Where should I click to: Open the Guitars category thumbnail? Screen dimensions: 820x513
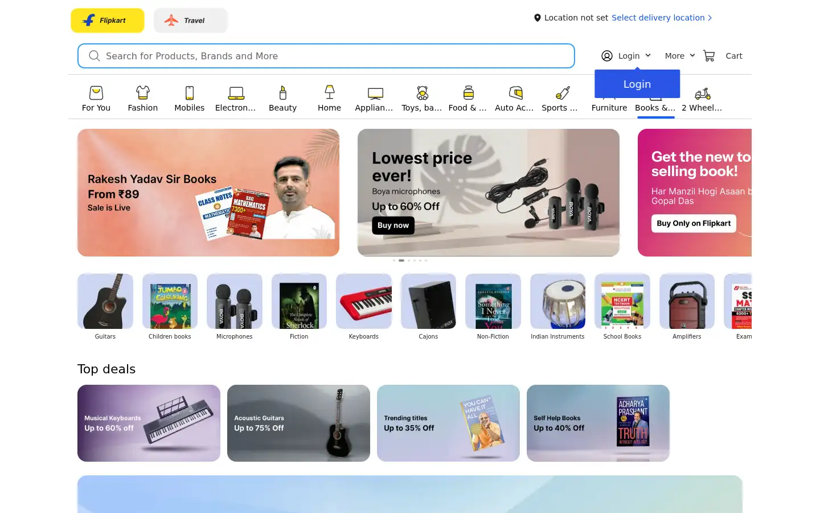[105, 301]
